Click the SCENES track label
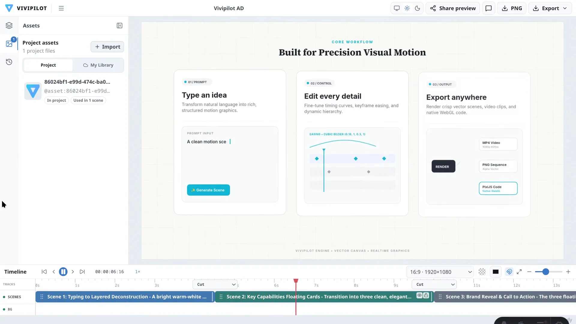Image resolution: width=576 pixels, height=324 pixels. 14,297
